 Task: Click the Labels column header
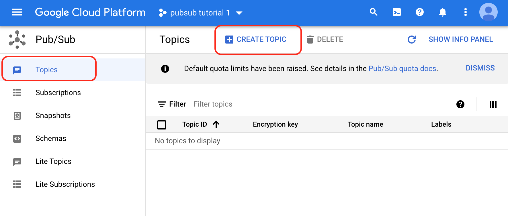tap(441, 124)
